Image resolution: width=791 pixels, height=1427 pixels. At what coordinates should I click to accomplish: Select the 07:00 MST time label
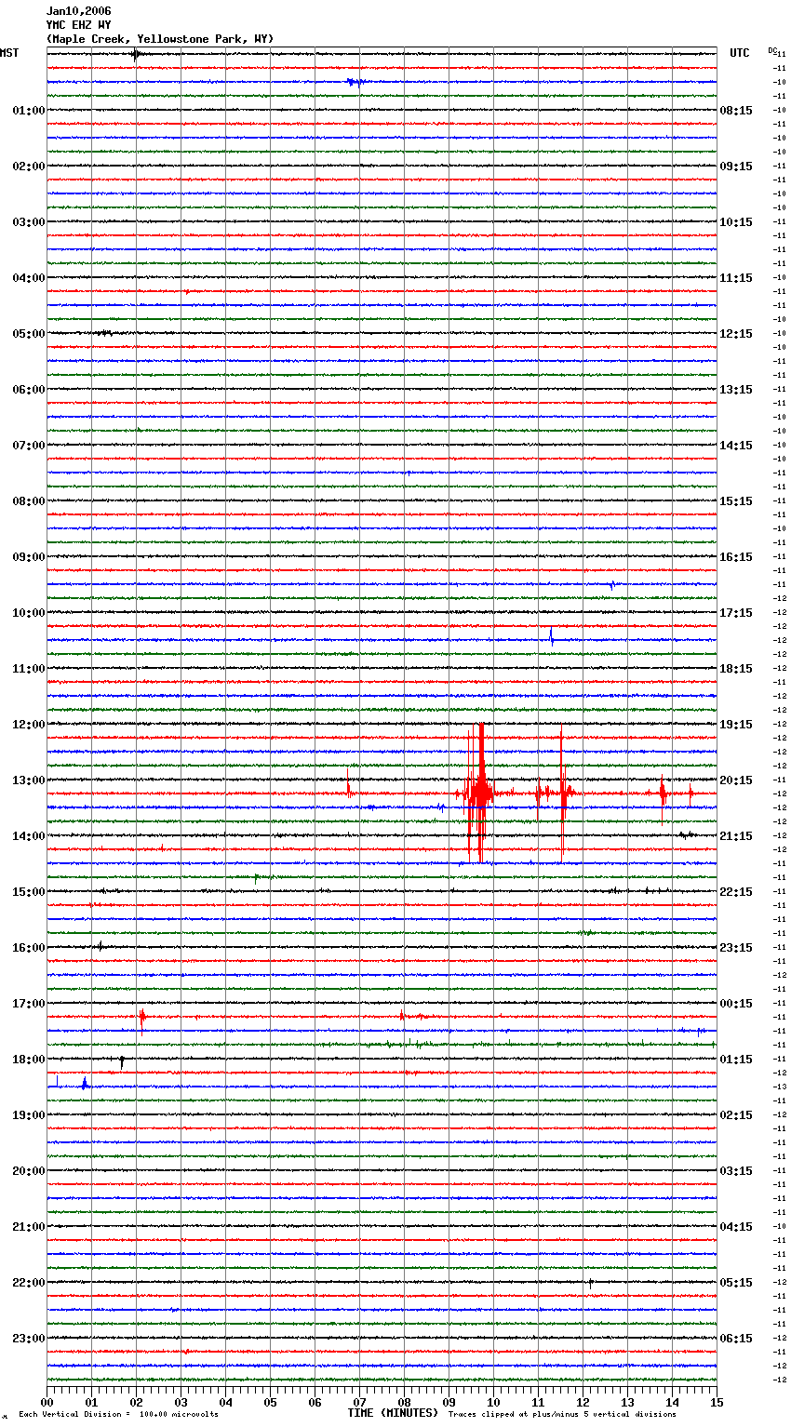coord(29,446)
